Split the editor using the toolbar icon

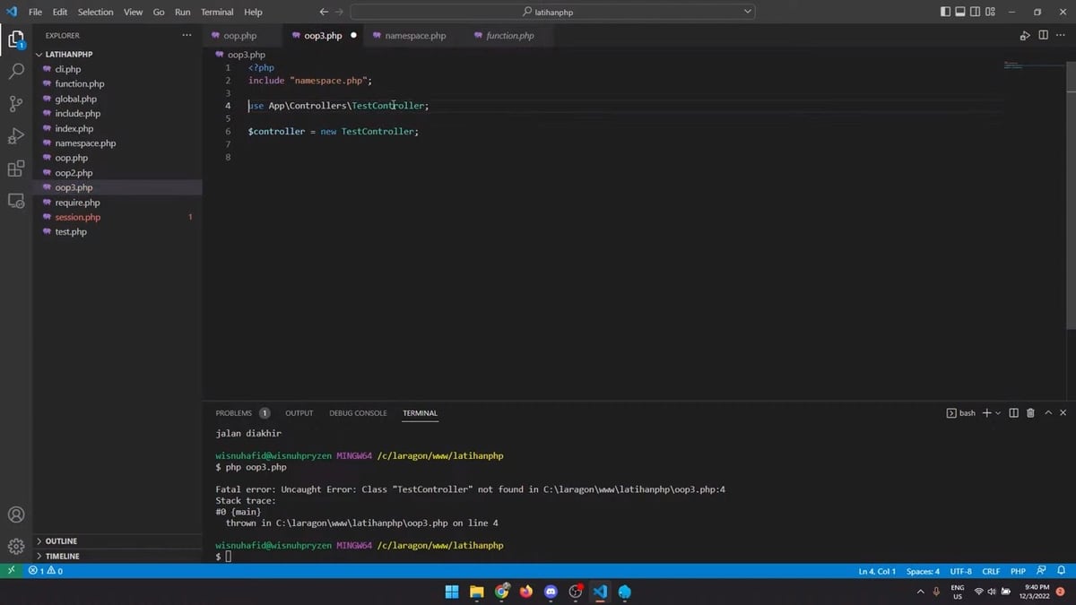pos(1043,35)
